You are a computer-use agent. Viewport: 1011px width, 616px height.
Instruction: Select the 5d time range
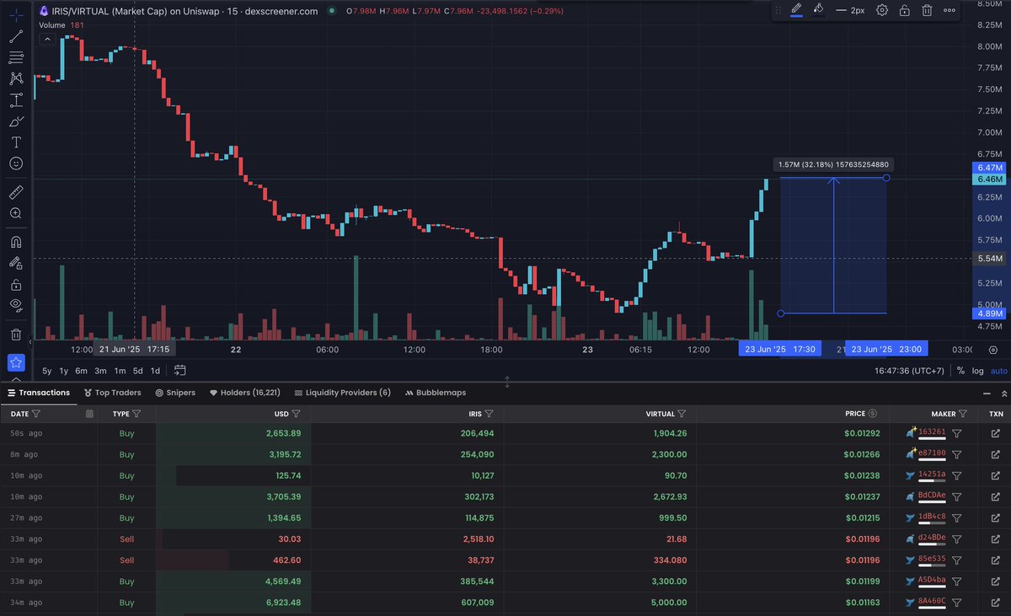137,371
